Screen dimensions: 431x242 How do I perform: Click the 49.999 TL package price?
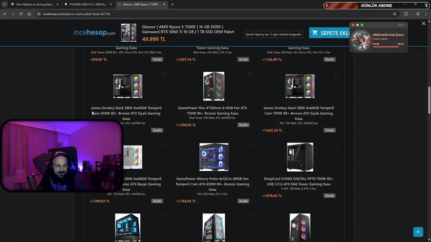click(x=154, y=39)
